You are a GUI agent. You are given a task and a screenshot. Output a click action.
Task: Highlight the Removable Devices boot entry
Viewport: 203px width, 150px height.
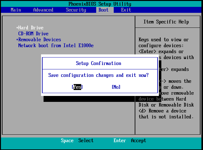click(x=39, y=40)
